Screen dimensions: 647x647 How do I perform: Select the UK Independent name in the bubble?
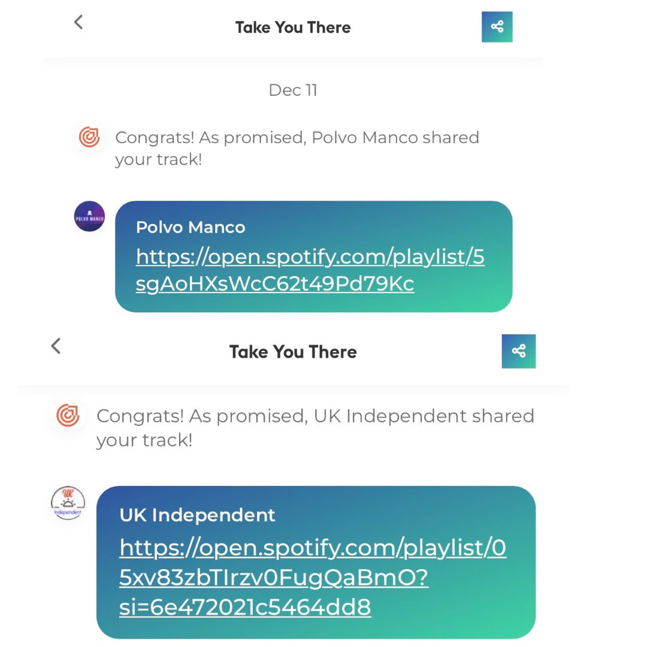click(x=197, y=515)
